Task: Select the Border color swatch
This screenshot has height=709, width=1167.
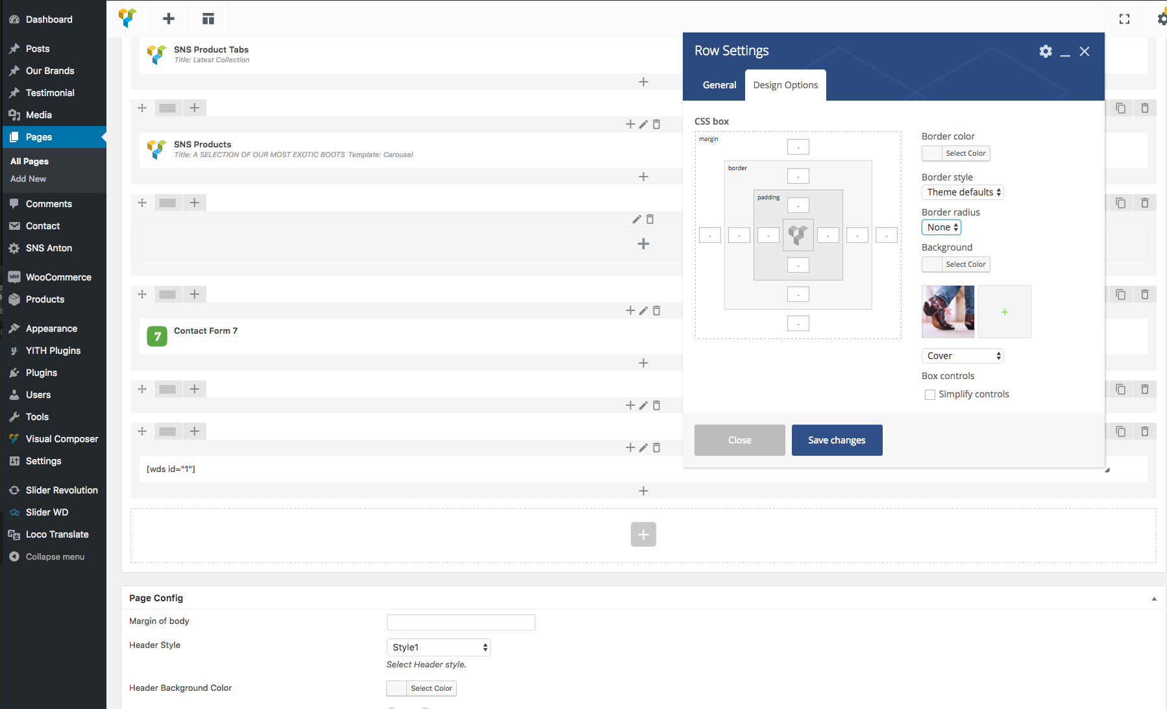Action: point(932,153)
